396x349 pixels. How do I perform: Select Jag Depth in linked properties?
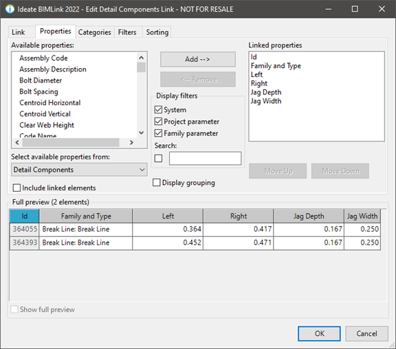(266, 92)
